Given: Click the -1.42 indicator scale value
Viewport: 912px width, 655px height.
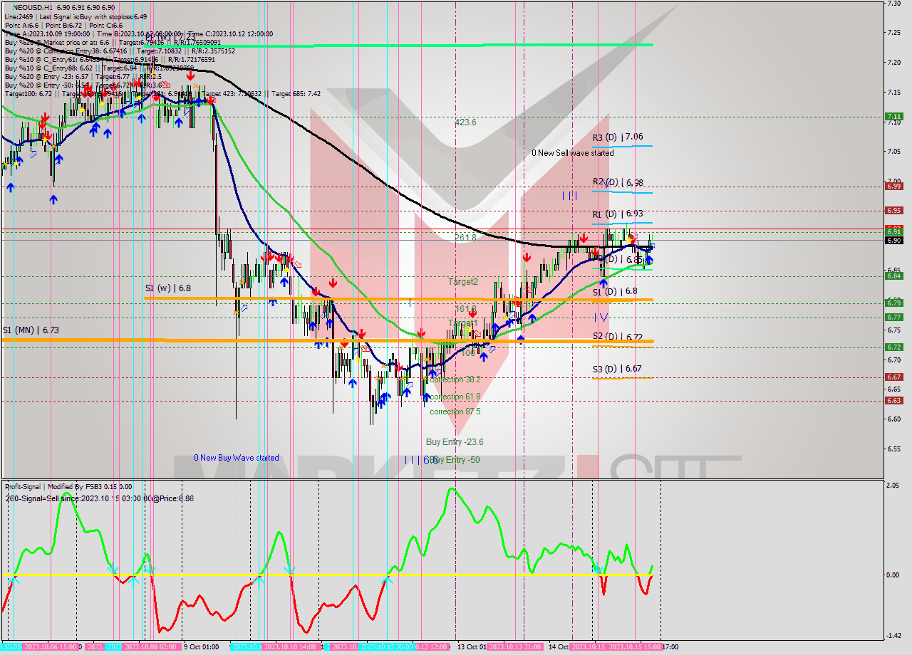Looking at the screenshot, I should tap(893, 636).
